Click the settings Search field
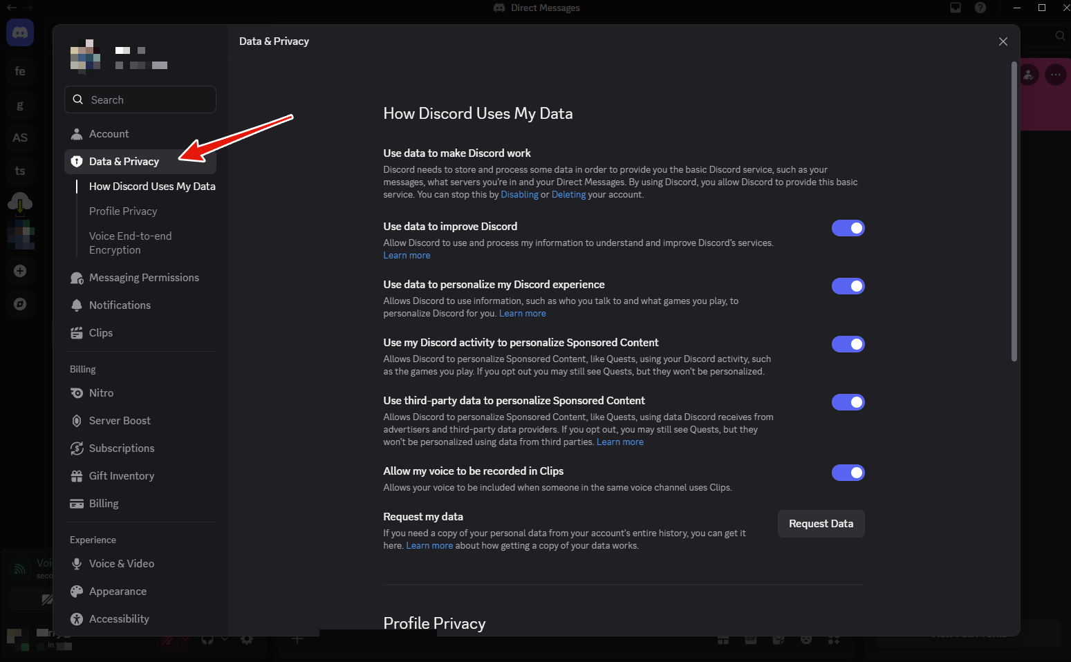 (140, 100)
